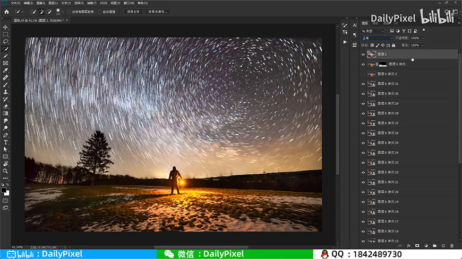Click the foreground color swatch
This screenshot has height=259, width=462.
coord(4,190)
